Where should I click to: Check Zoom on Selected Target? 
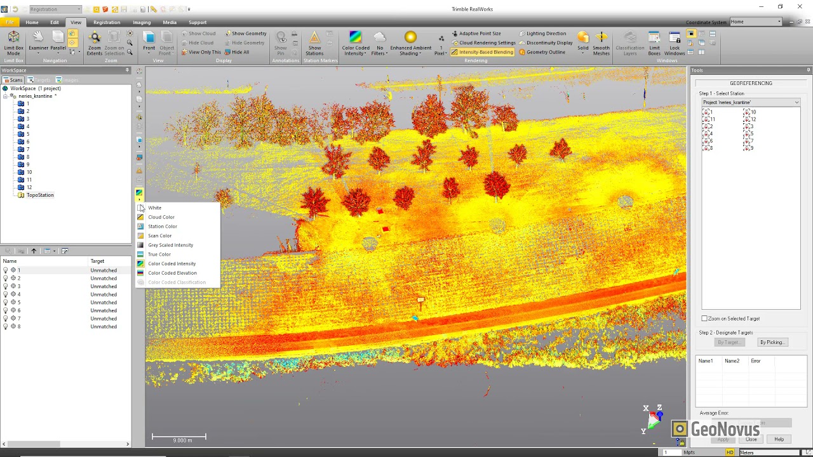pos(704,319)
